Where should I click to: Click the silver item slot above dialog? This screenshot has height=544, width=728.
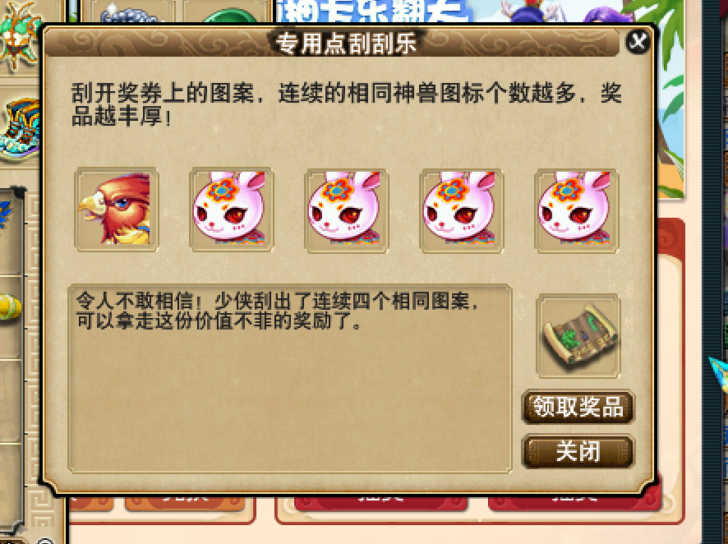pos(131,12)
